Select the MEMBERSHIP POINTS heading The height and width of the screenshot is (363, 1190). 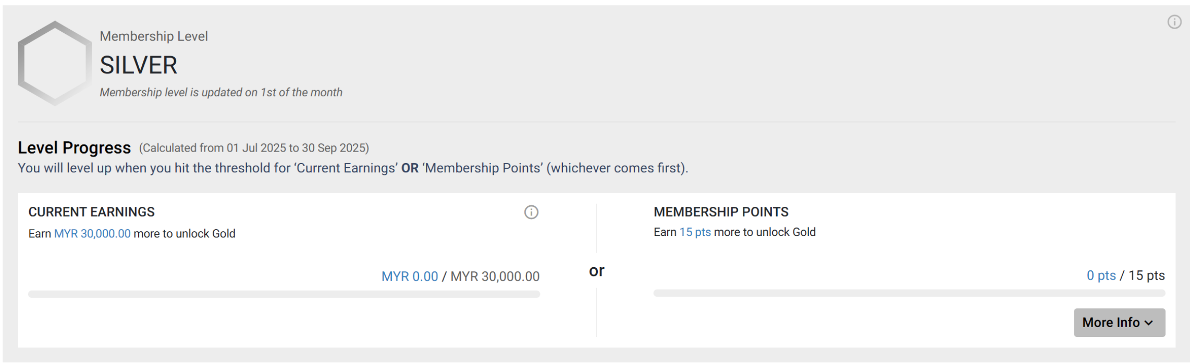[x=721, y=212]
